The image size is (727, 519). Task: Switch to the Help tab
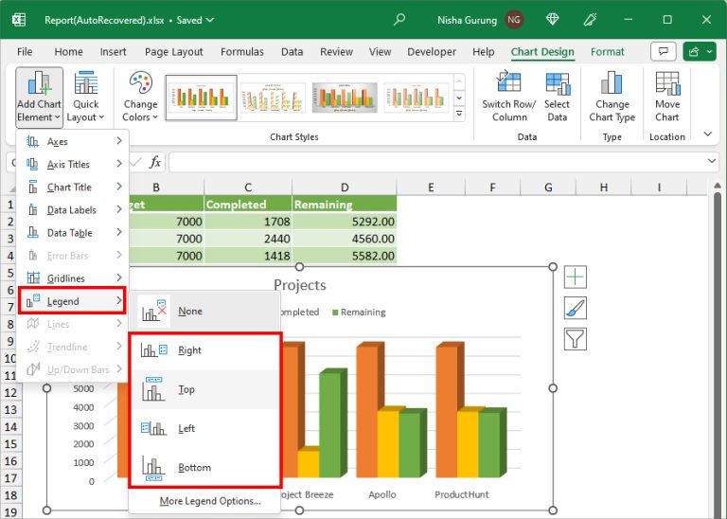click(x=484, y=52)
